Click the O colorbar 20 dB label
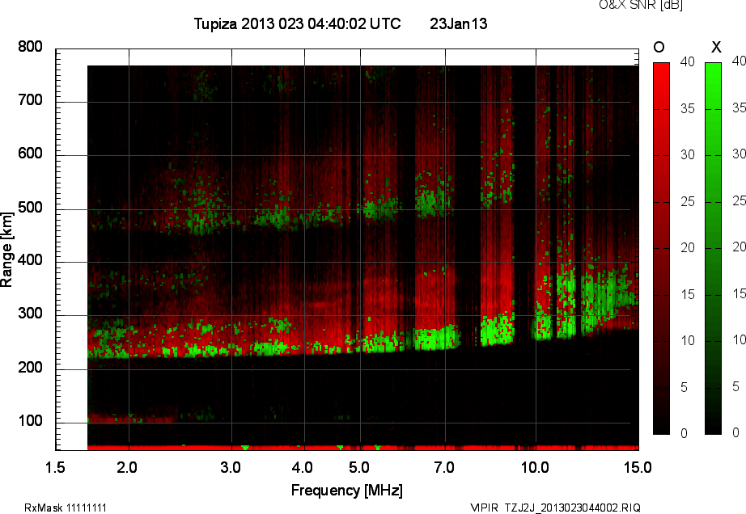Viewport: 746px width, 514px height. pos(688,248)
